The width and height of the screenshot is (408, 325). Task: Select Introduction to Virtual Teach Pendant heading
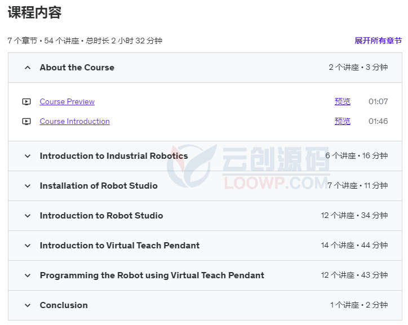click(119, 246)
